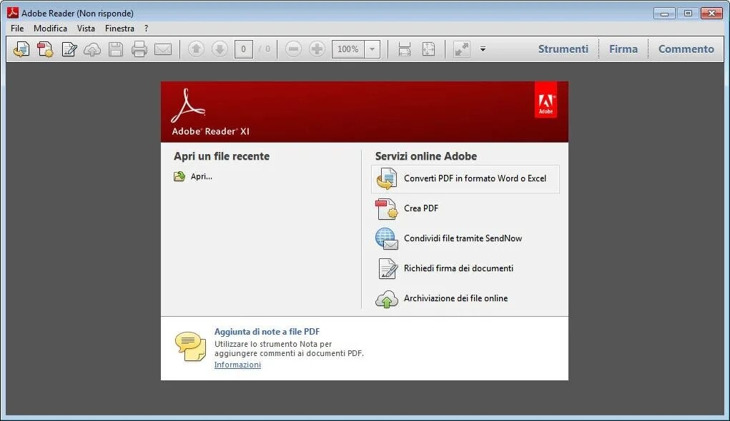Image resolution: width=730 pixels, height=421 pixels.
Task: Open the File menu
Action: pos(17,29)
